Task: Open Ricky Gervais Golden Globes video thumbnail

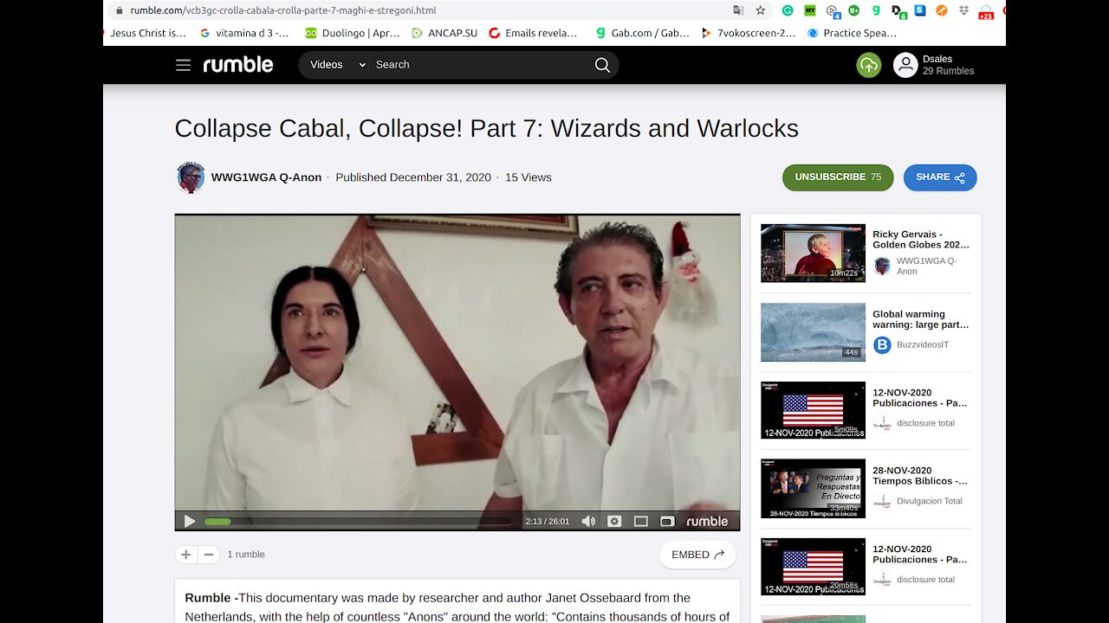Action: (813, 254)
